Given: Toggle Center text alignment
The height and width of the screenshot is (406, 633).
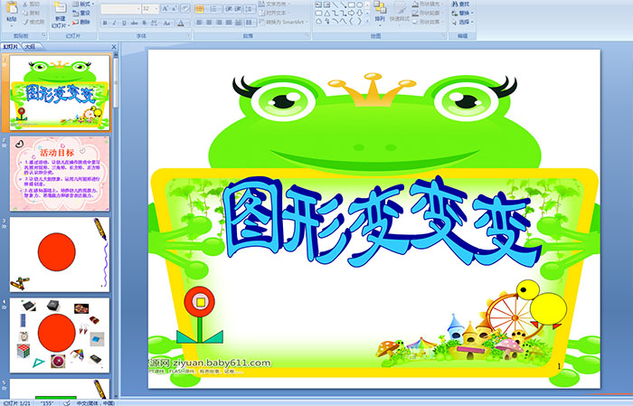Looking at the screenshot, I should [x=209, y=23].
